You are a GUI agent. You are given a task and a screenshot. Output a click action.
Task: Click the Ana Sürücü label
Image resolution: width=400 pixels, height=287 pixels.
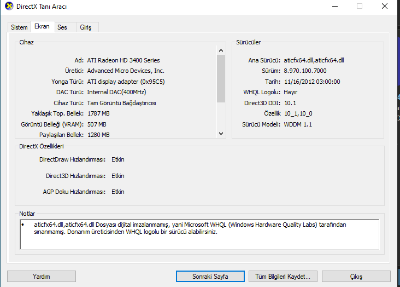pos(264,60)
